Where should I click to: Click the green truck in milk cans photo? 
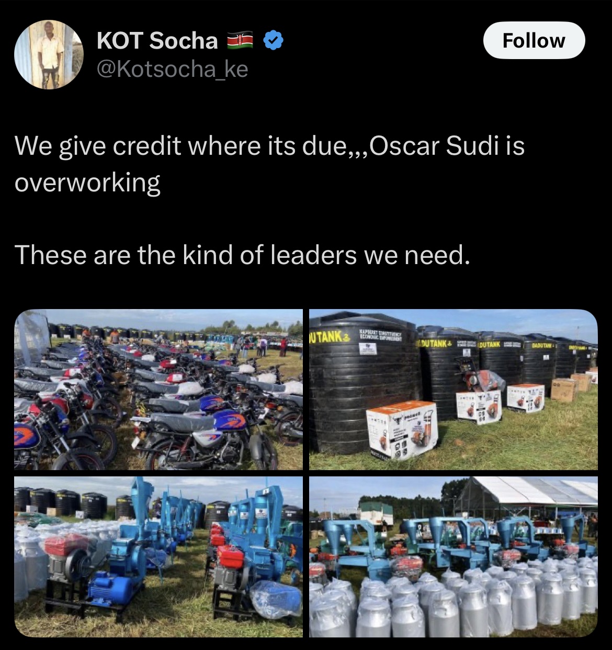376,514
